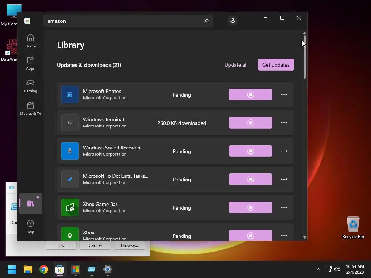Stop the Xbox app update
This screenshot has width=371, height=278.
click(251, 235)
